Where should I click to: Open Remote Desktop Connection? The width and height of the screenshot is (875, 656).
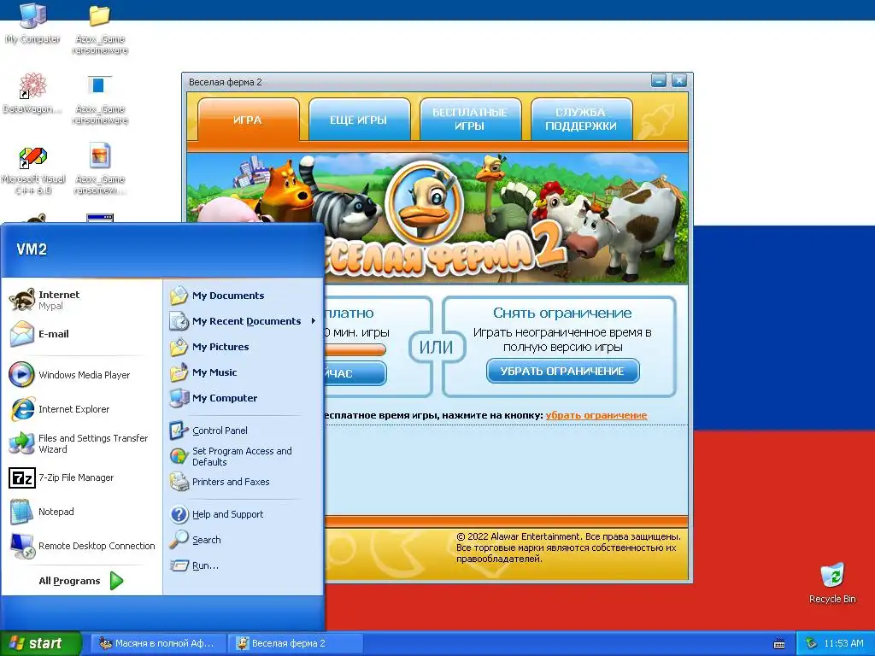pyautogui.click(x=81, y=546)
